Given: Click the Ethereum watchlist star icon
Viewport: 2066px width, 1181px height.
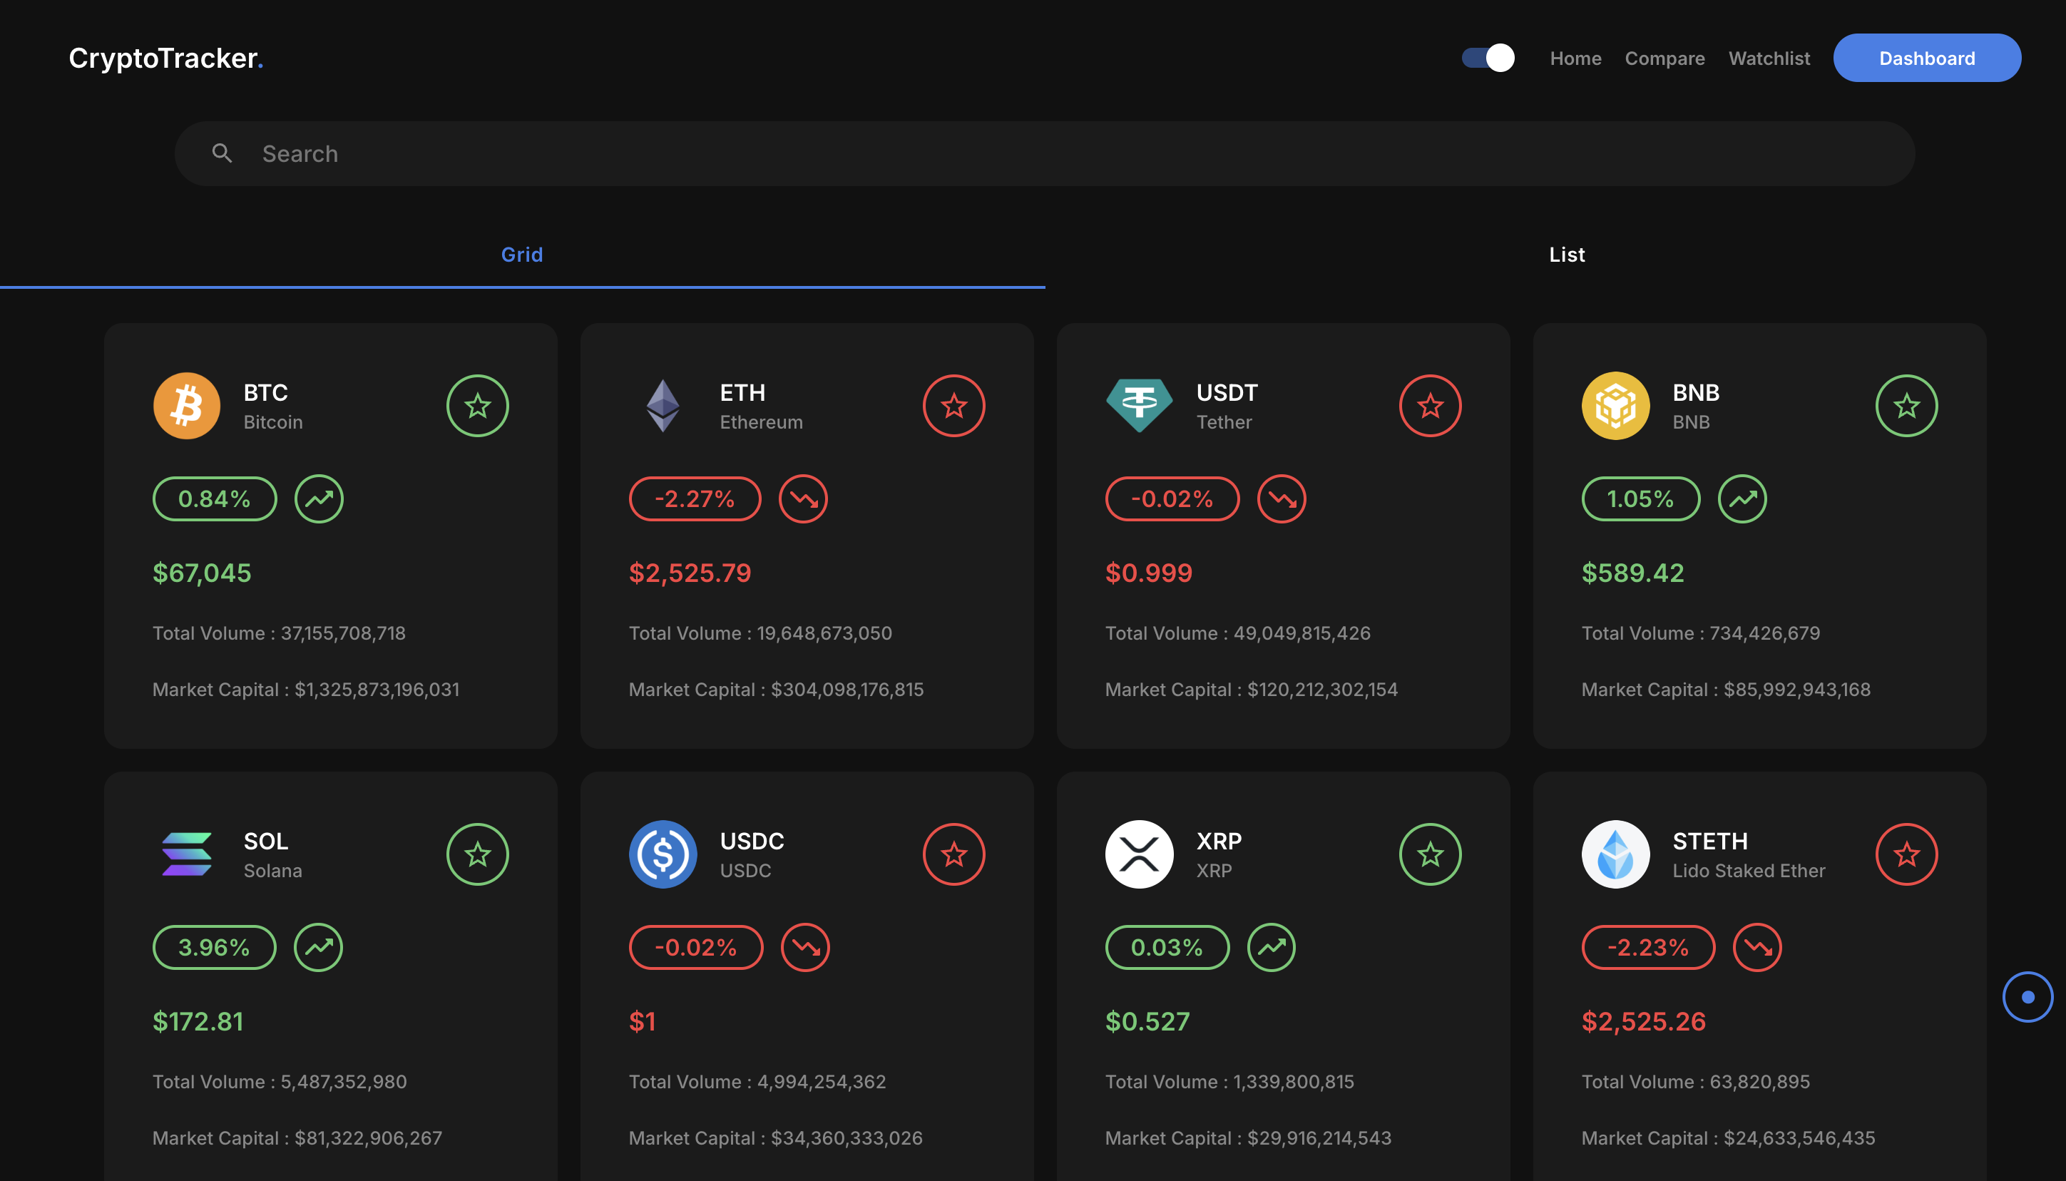Looking at the screenshot, I should 953,406.
